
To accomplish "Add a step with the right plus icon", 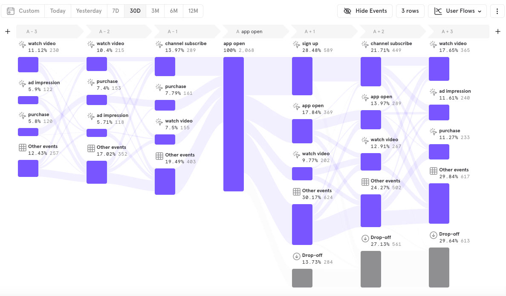I will 497,31.
